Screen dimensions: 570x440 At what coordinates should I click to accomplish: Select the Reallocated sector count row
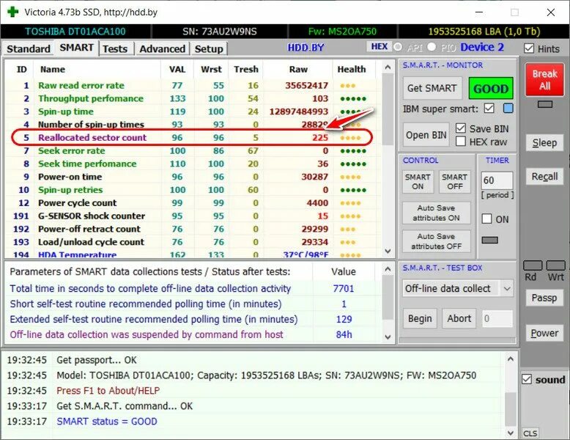[193, 138]
